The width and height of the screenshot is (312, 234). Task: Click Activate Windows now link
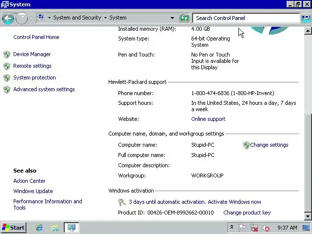pos(234,202)
